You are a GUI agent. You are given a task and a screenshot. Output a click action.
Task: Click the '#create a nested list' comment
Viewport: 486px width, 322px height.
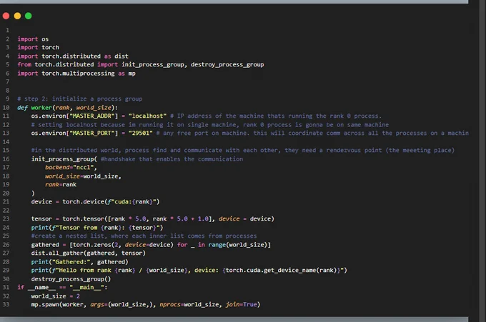click(x=144, y=236)
